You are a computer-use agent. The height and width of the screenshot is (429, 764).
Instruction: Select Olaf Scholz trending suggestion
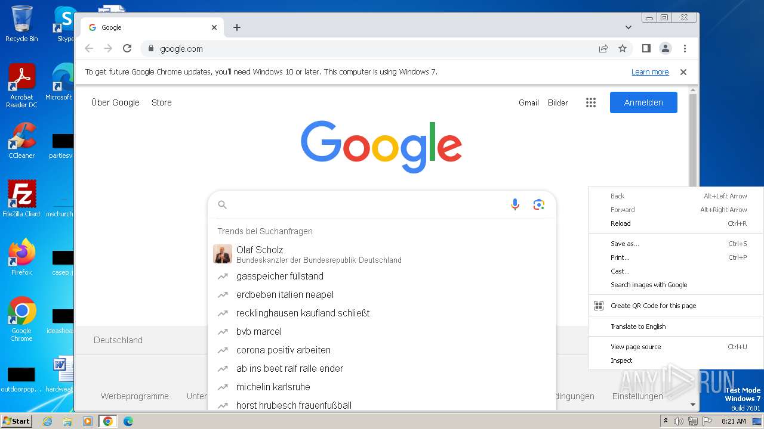[382, 254]
